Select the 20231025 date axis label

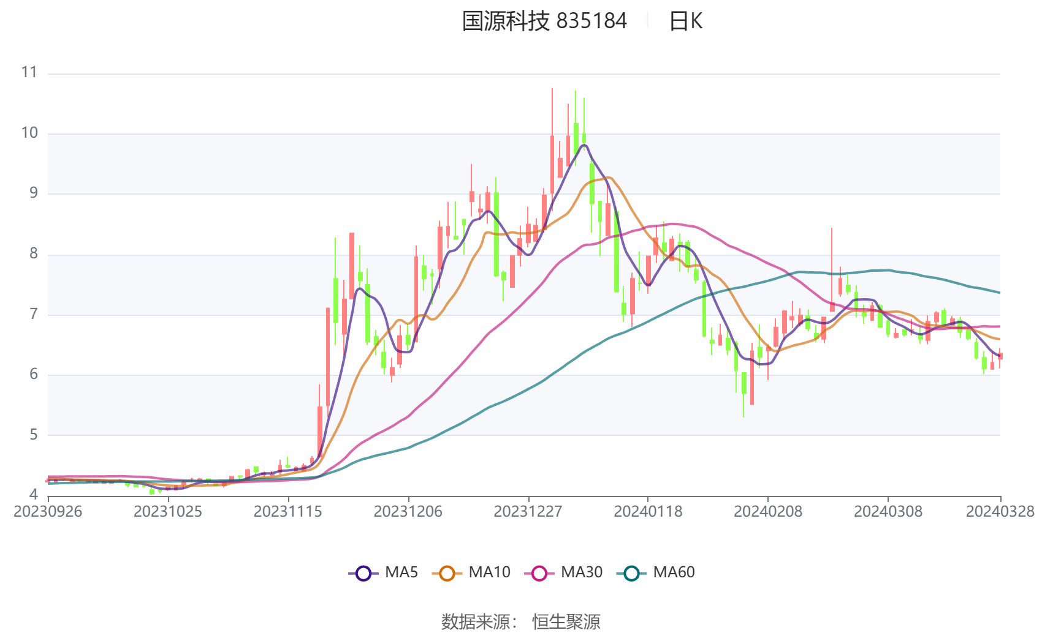(168, 512)
